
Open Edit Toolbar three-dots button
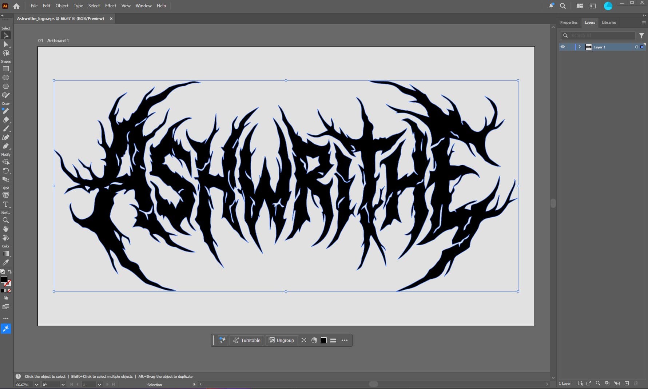(x=6, y=318)
